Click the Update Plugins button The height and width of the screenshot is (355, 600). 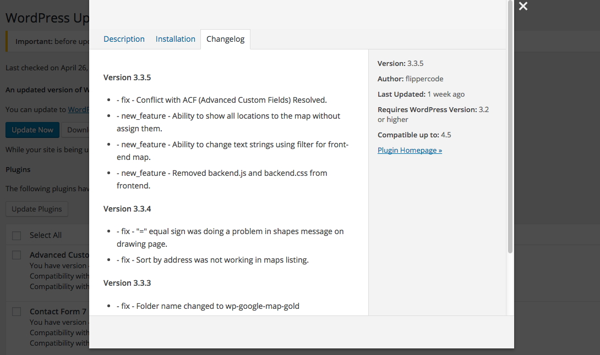[x=37, y=209]
